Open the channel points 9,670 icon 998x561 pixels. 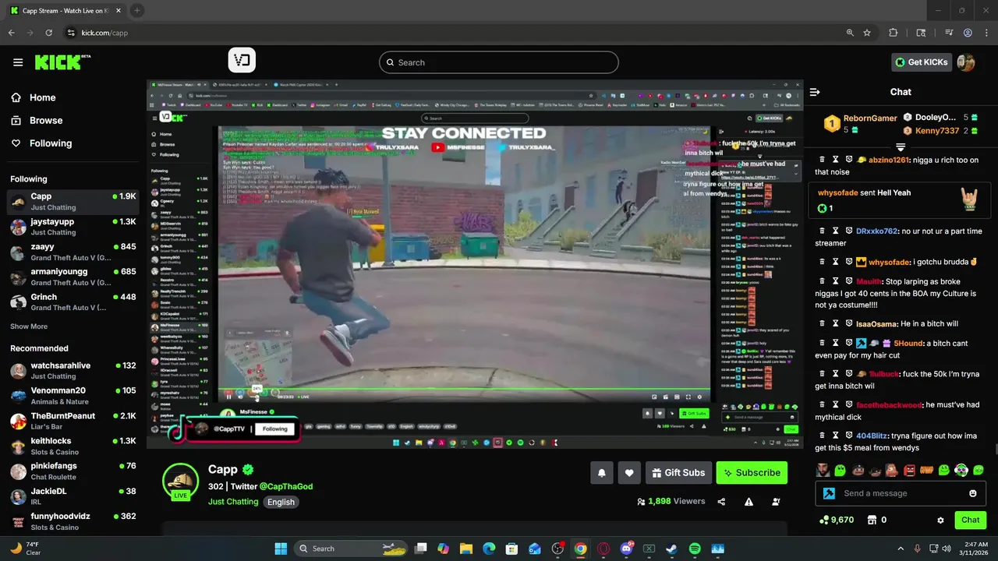click(x=824, y=520)
